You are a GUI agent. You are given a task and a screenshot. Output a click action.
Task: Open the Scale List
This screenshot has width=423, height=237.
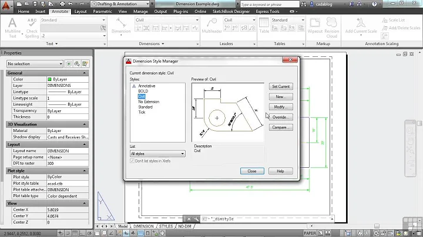click(394, 20)
